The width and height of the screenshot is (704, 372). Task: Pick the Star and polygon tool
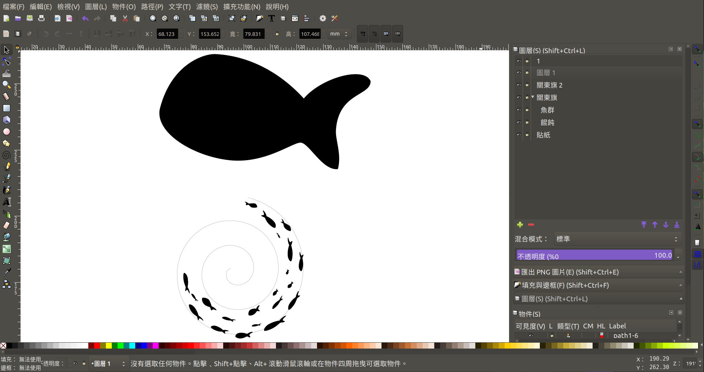pyautogui.click(x=7, y=143)
